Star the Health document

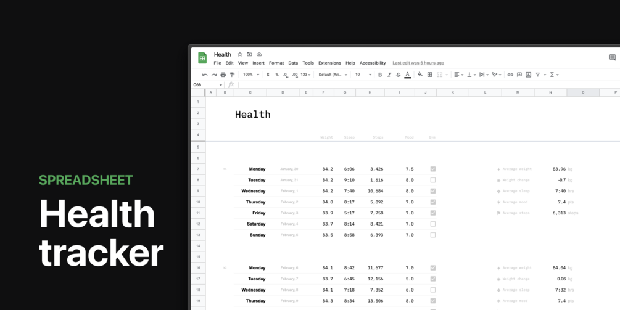[x=239, y=54]
